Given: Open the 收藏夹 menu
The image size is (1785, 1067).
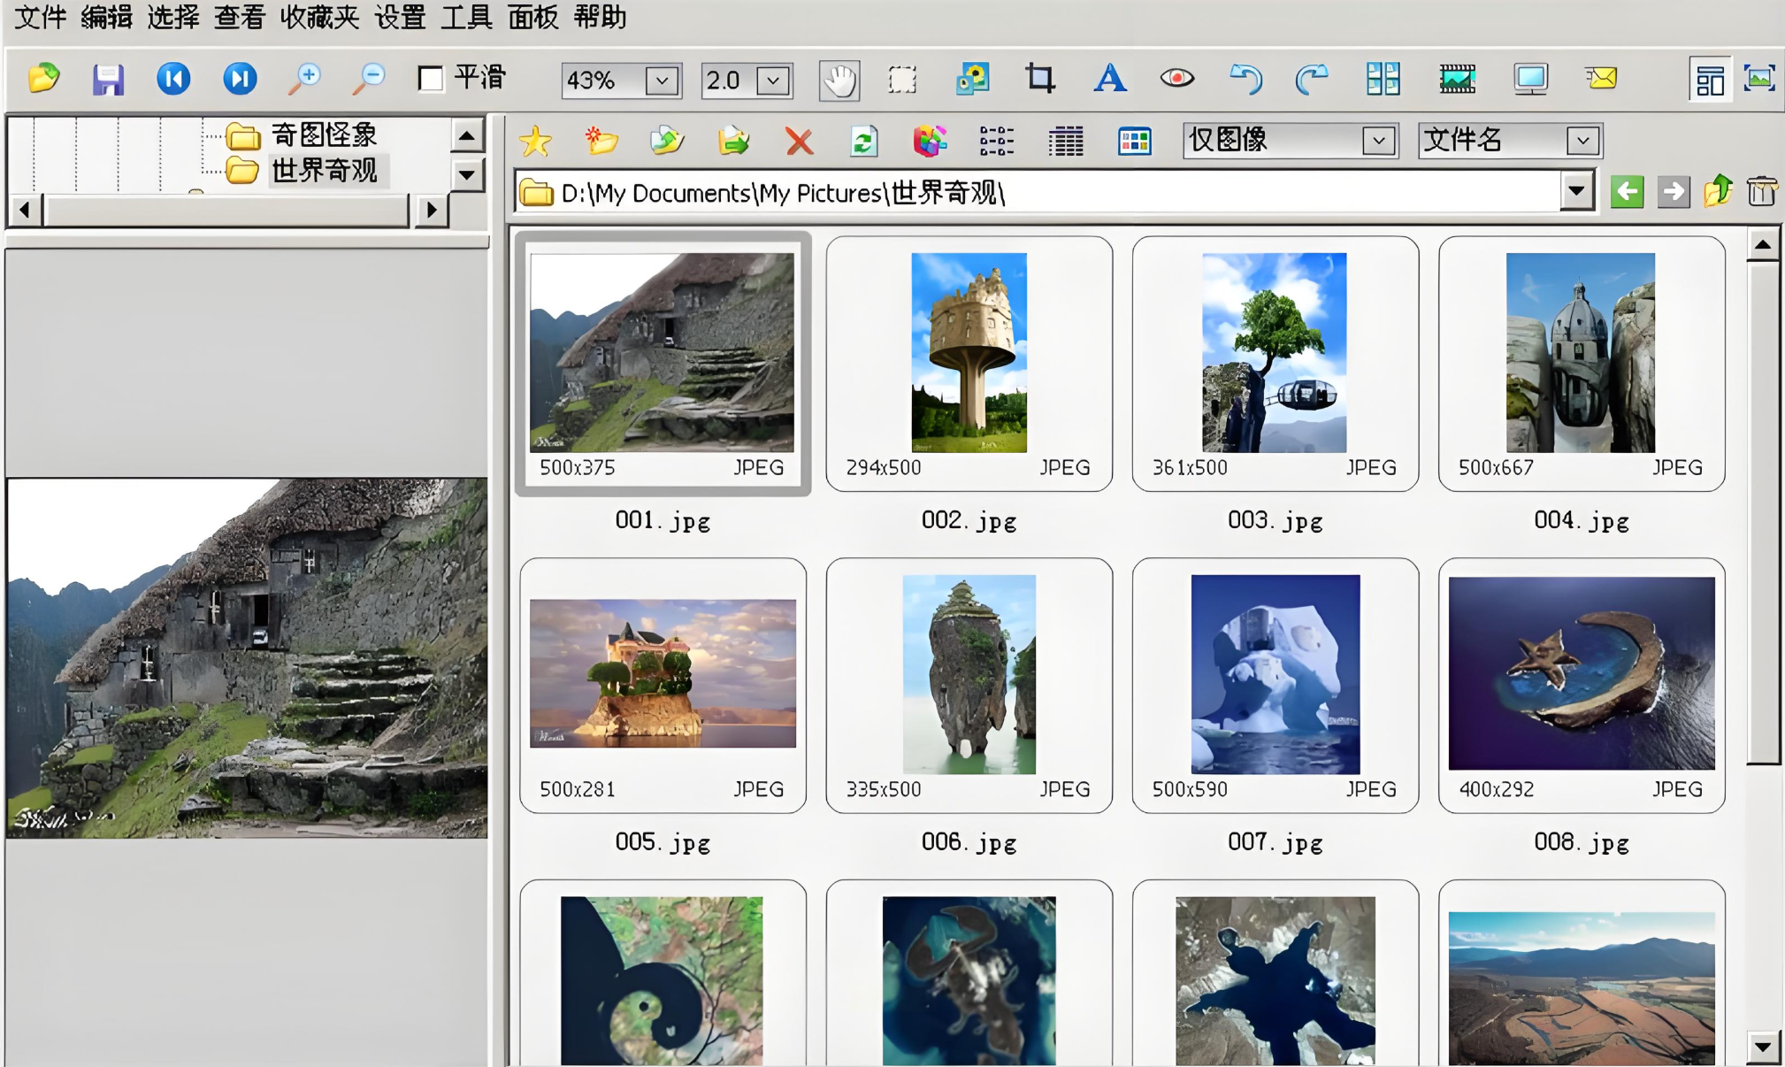Looking at the screenshot, I should tap(319, 18).
